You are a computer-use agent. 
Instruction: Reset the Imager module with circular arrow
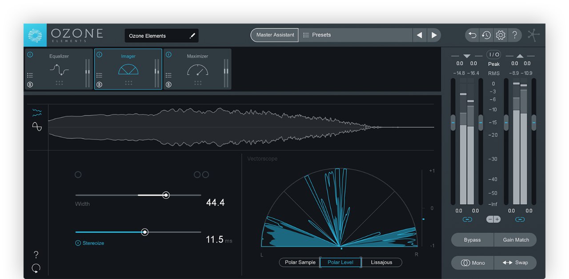tap(36, 268)
